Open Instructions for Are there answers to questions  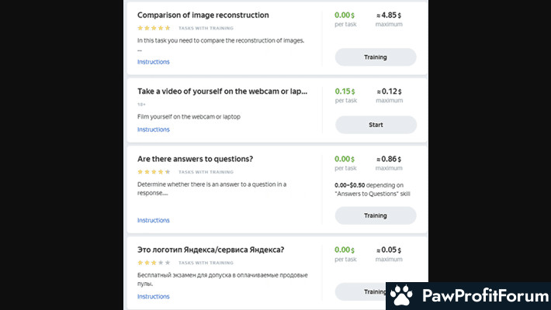[x=153, y=220]
